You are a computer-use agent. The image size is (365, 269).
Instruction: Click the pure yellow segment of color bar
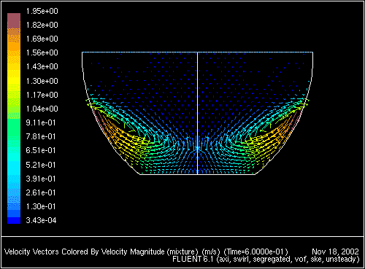pyautogui.click(x=14, y=81)
